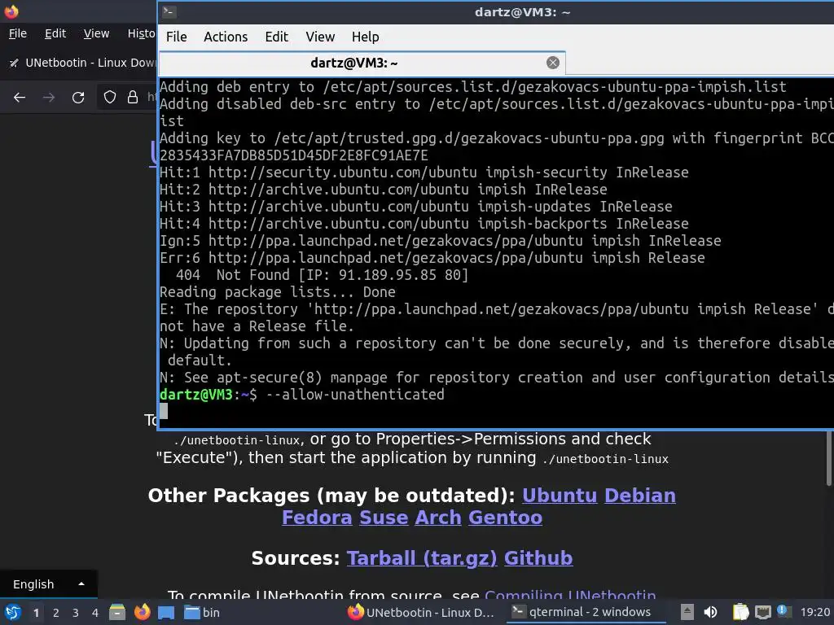The image size is (834, 625).
Task: Open the Ubuntu packages link
Action: click(x=560, y=496)
